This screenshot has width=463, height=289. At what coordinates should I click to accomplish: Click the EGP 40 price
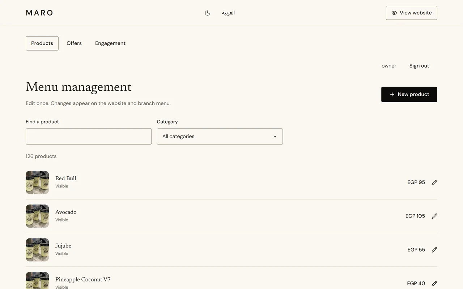[416, 284]
